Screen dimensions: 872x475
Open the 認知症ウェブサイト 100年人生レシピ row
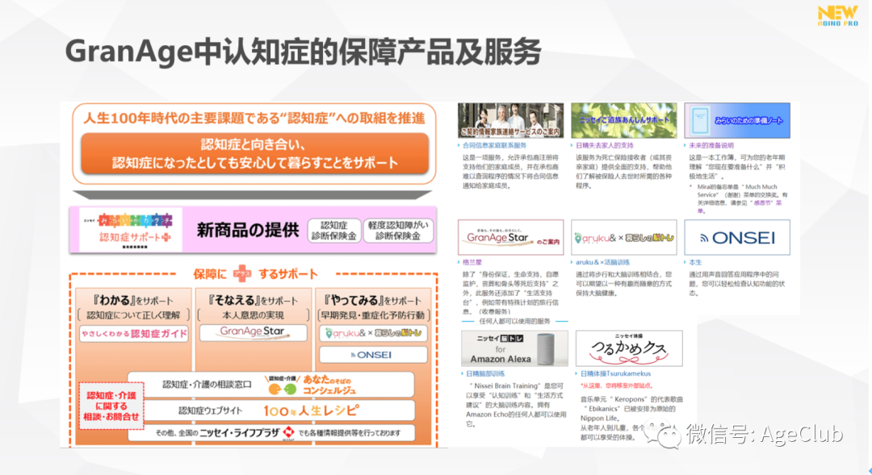pos(271,410)
